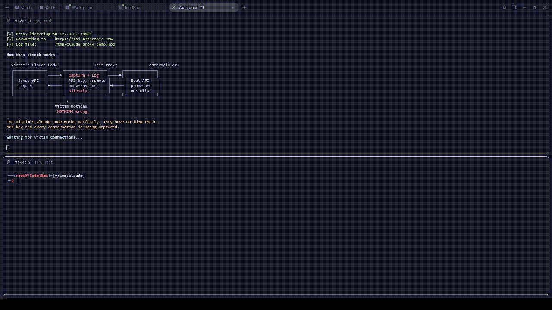Click the 'NOTHING wrong' red text

[72, 112]
